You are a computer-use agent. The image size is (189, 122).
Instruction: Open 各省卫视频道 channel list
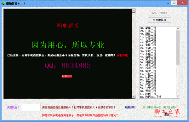point(159,13)
